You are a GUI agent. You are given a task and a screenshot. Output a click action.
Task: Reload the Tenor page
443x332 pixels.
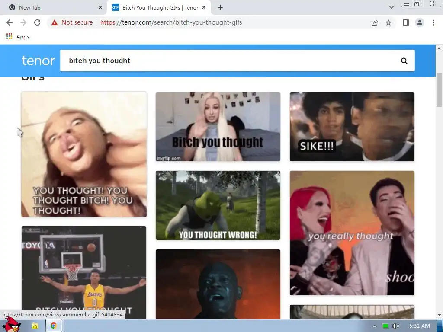[x=37, y=22]
